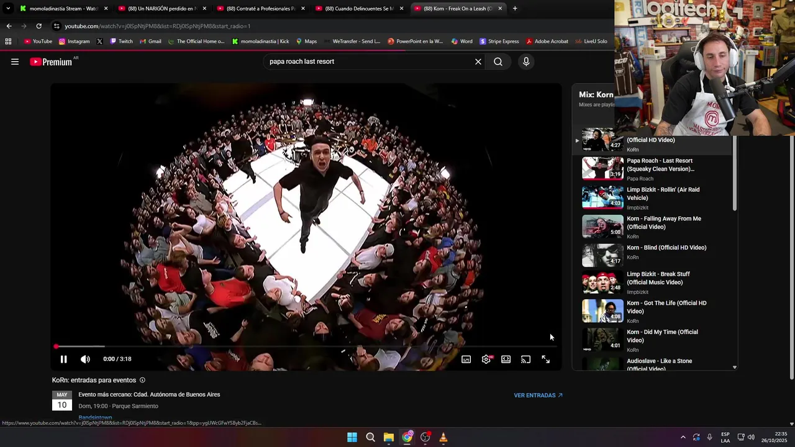Image resolution: width=795 pixels, height=447 pixels.
Task: Play Papa Roach Last Resort from mix
Action: point(652,168)
